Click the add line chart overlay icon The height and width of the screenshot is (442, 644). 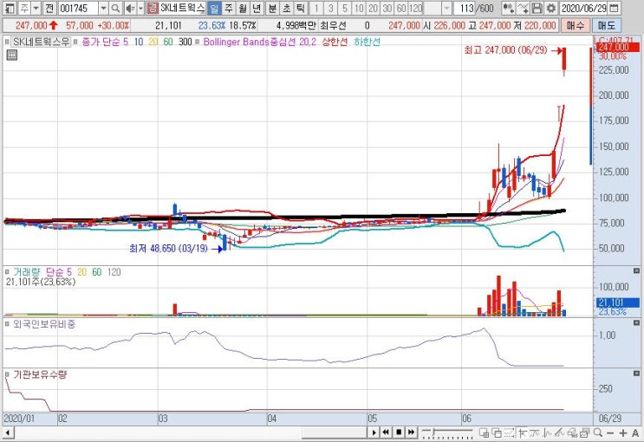[523, 8]
